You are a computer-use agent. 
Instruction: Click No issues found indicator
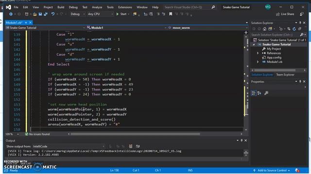click(37, 134)
